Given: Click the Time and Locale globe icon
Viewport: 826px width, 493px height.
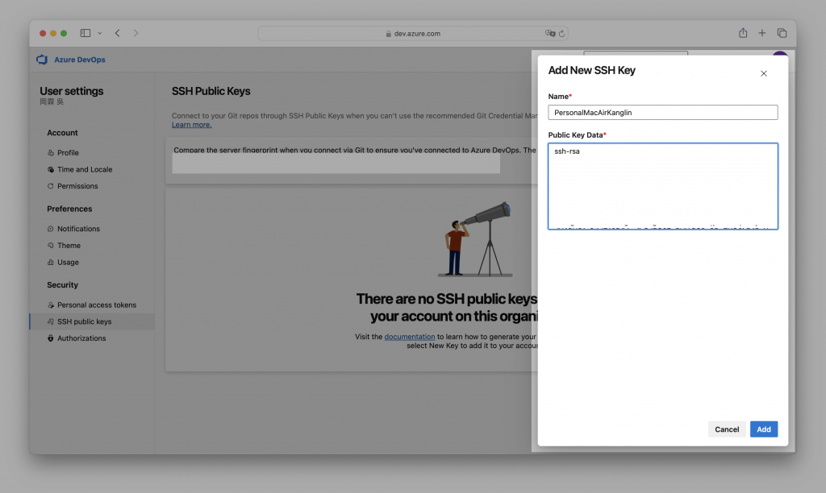Looking at the screenshot, I should click(x=51, y=169).
